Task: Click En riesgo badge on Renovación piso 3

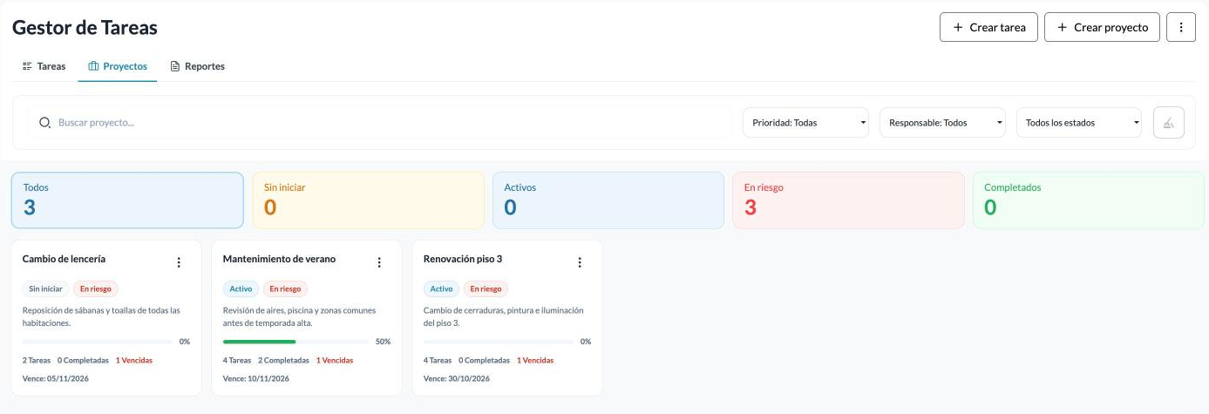Action: pyautogui.click(x=486, y=288)
